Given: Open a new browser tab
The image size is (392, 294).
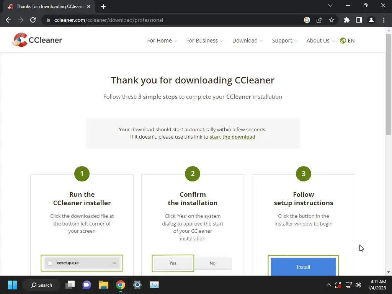Looking at the screenshot, I should [x=103, y=7].
